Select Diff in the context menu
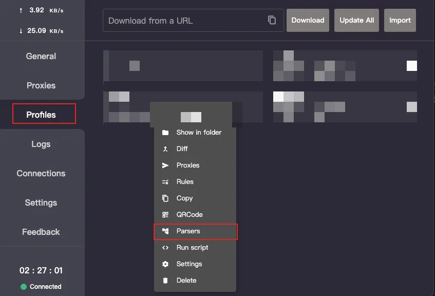 pyautogui.click(x=195, y=149)
